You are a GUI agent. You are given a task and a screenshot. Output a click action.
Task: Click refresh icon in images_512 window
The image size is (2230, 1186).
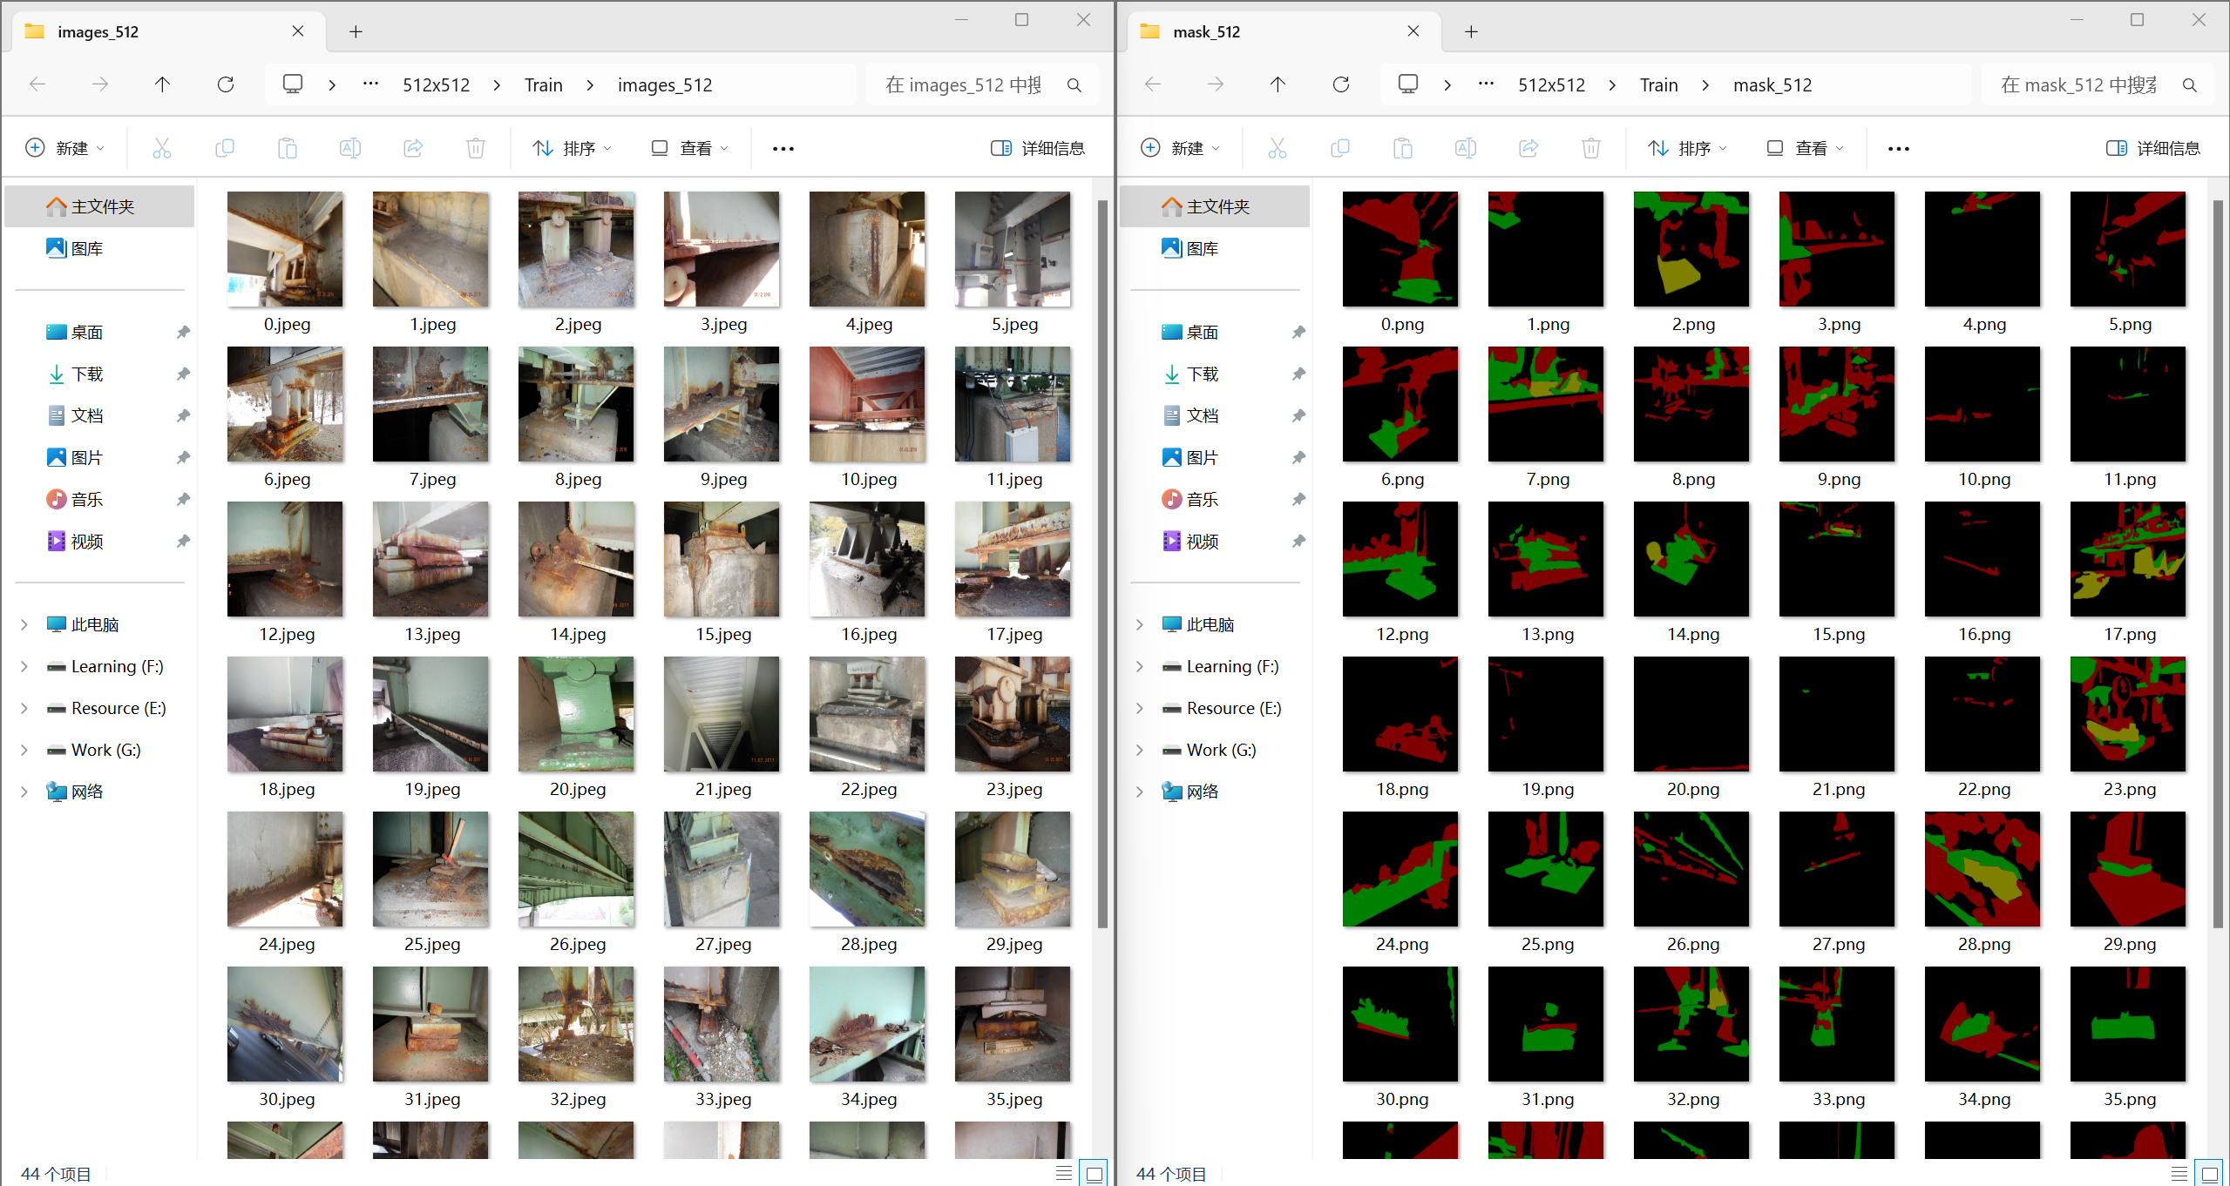coord(226,84)
